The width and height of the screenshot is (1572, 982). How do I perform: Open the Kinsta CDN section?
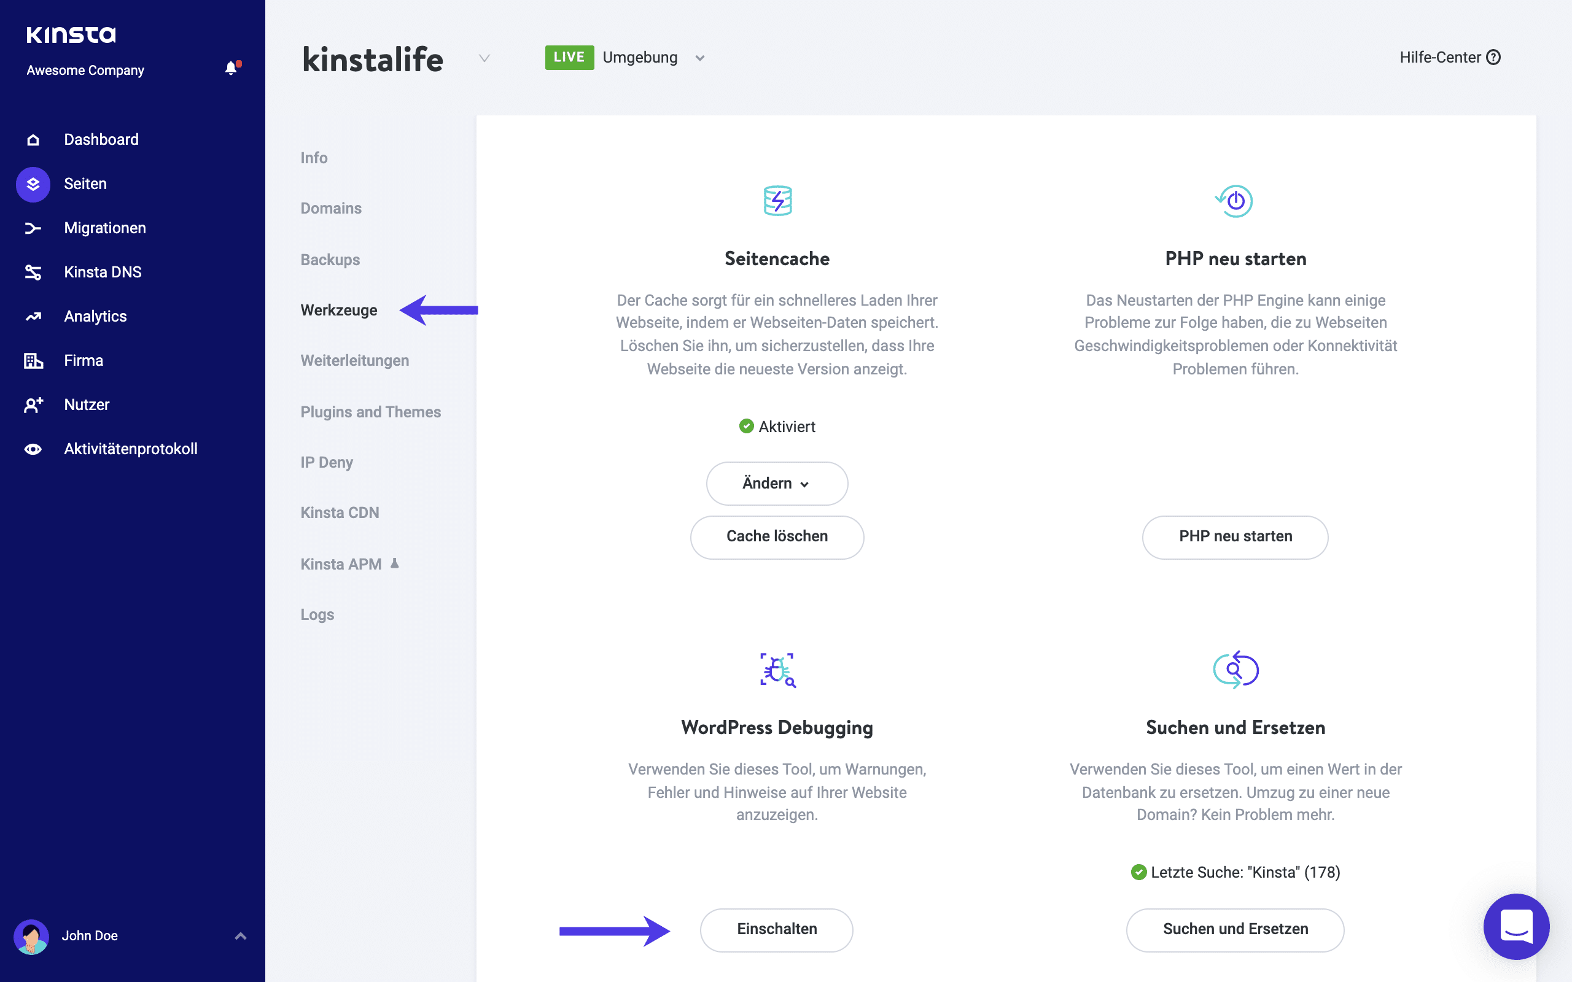(x=340, y=512)
